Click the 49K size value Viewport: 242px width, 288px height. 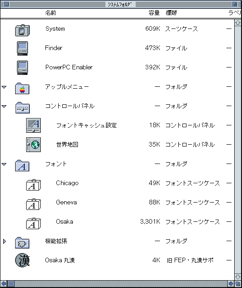pos(154,183)
